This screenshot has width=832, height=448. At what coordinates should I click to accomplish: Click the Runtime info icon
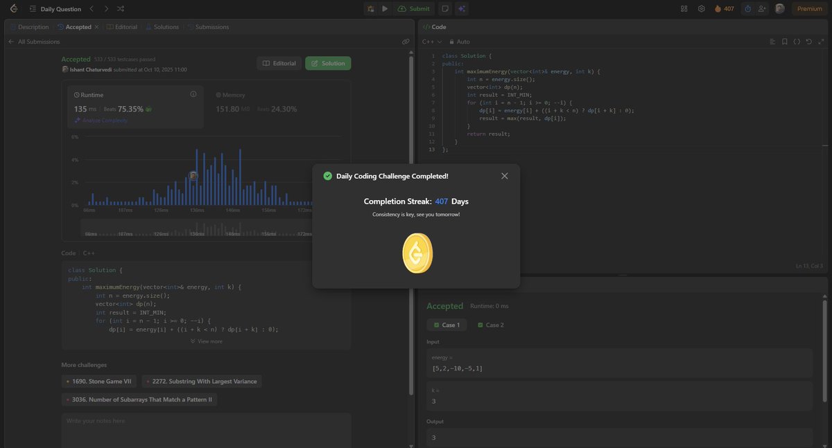(x=193, y=94)
